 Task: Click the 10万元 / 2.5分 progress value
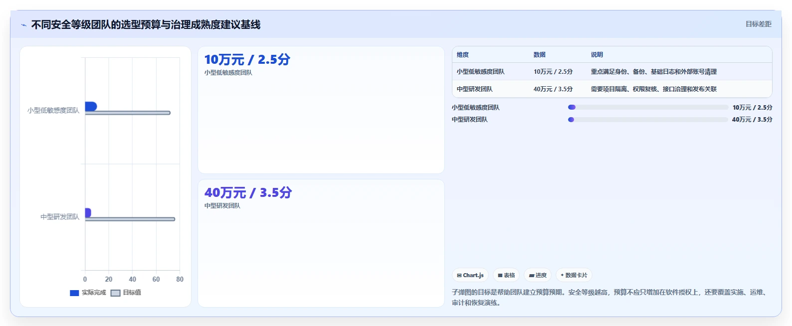752,108
